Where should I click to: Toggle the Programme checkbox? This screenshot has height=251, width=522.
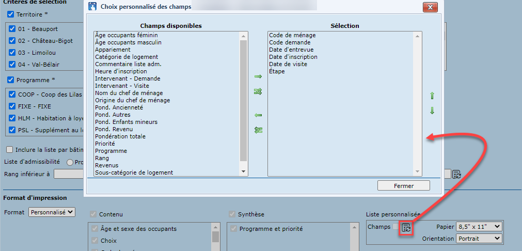tap(11, 80)
